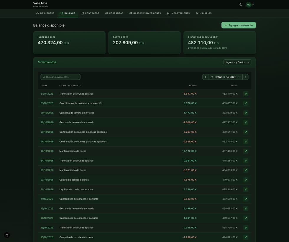The width and height of the screenshot is (289, 242).
Task: Switch to Cobranzas tab
Action: (x=114, y=13)
